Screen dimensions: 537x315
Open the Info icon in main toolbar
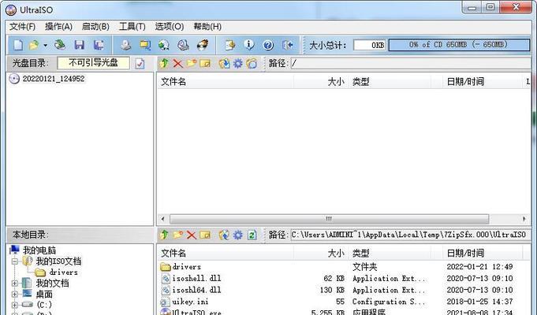click(249, 45)
